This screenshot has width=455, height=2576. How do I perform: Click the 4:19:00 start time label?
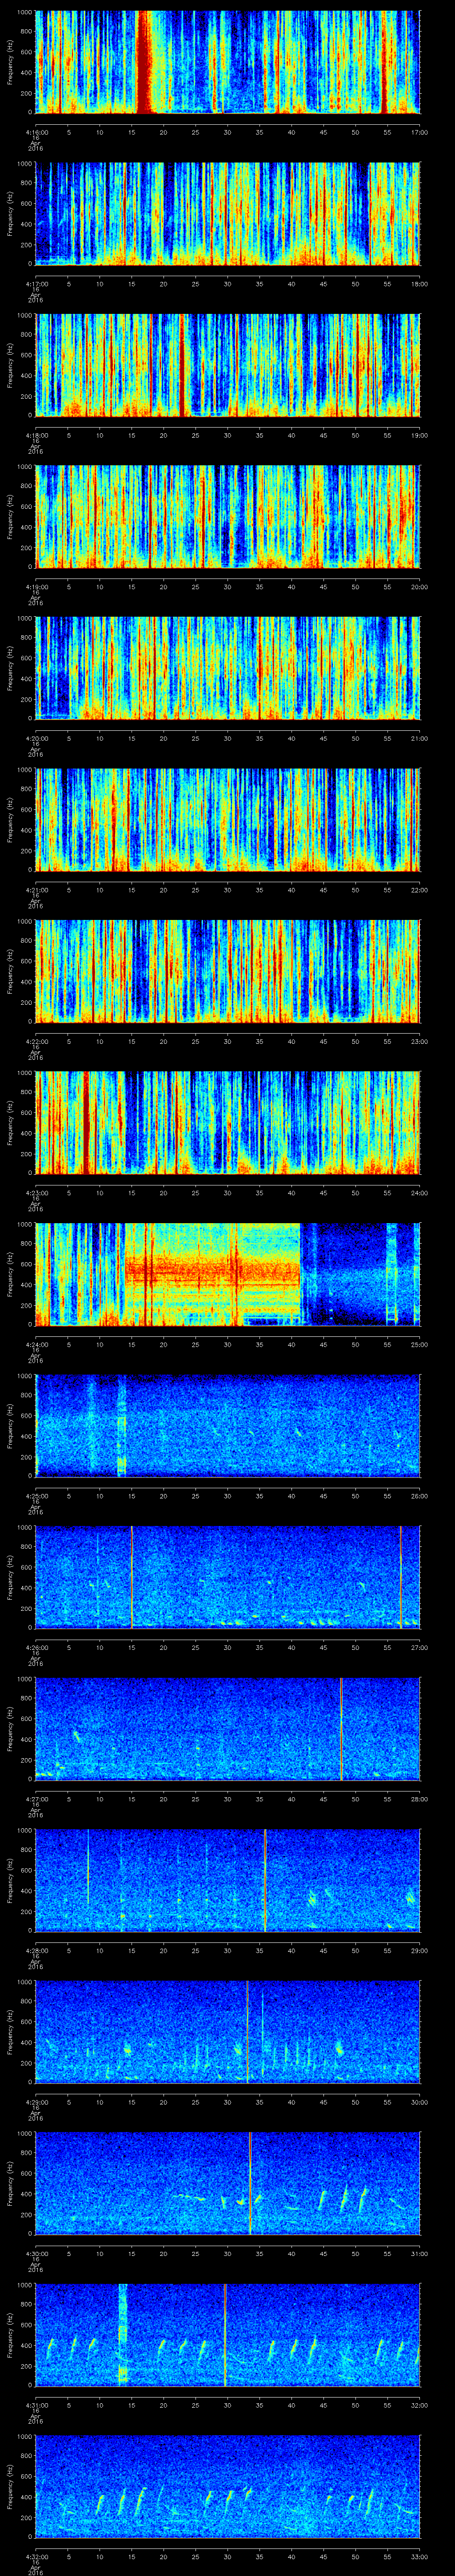coord(36,587)
